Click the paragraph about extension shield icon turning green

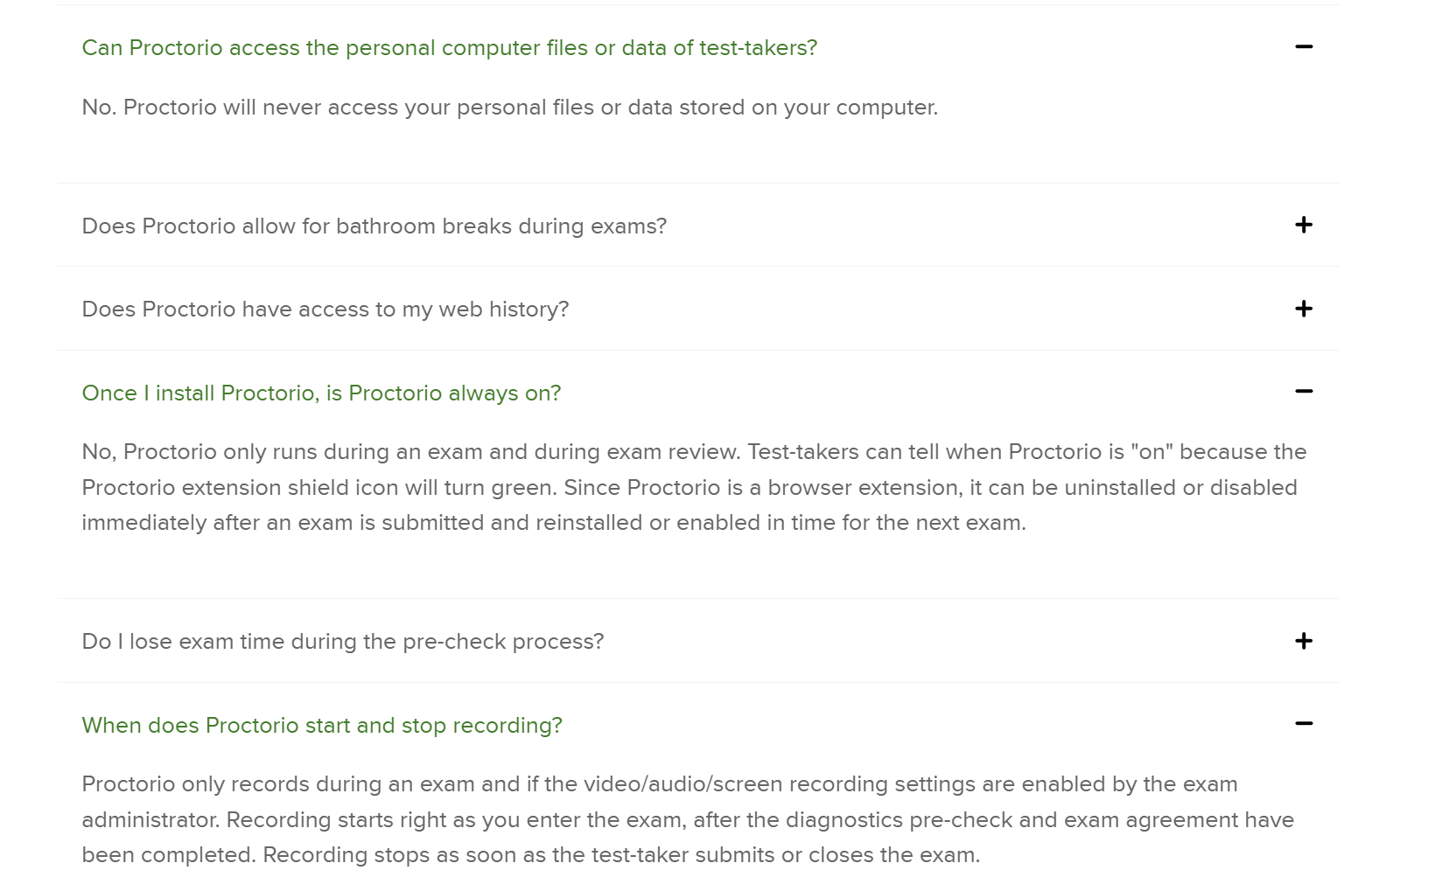click(x=688, y=488)
